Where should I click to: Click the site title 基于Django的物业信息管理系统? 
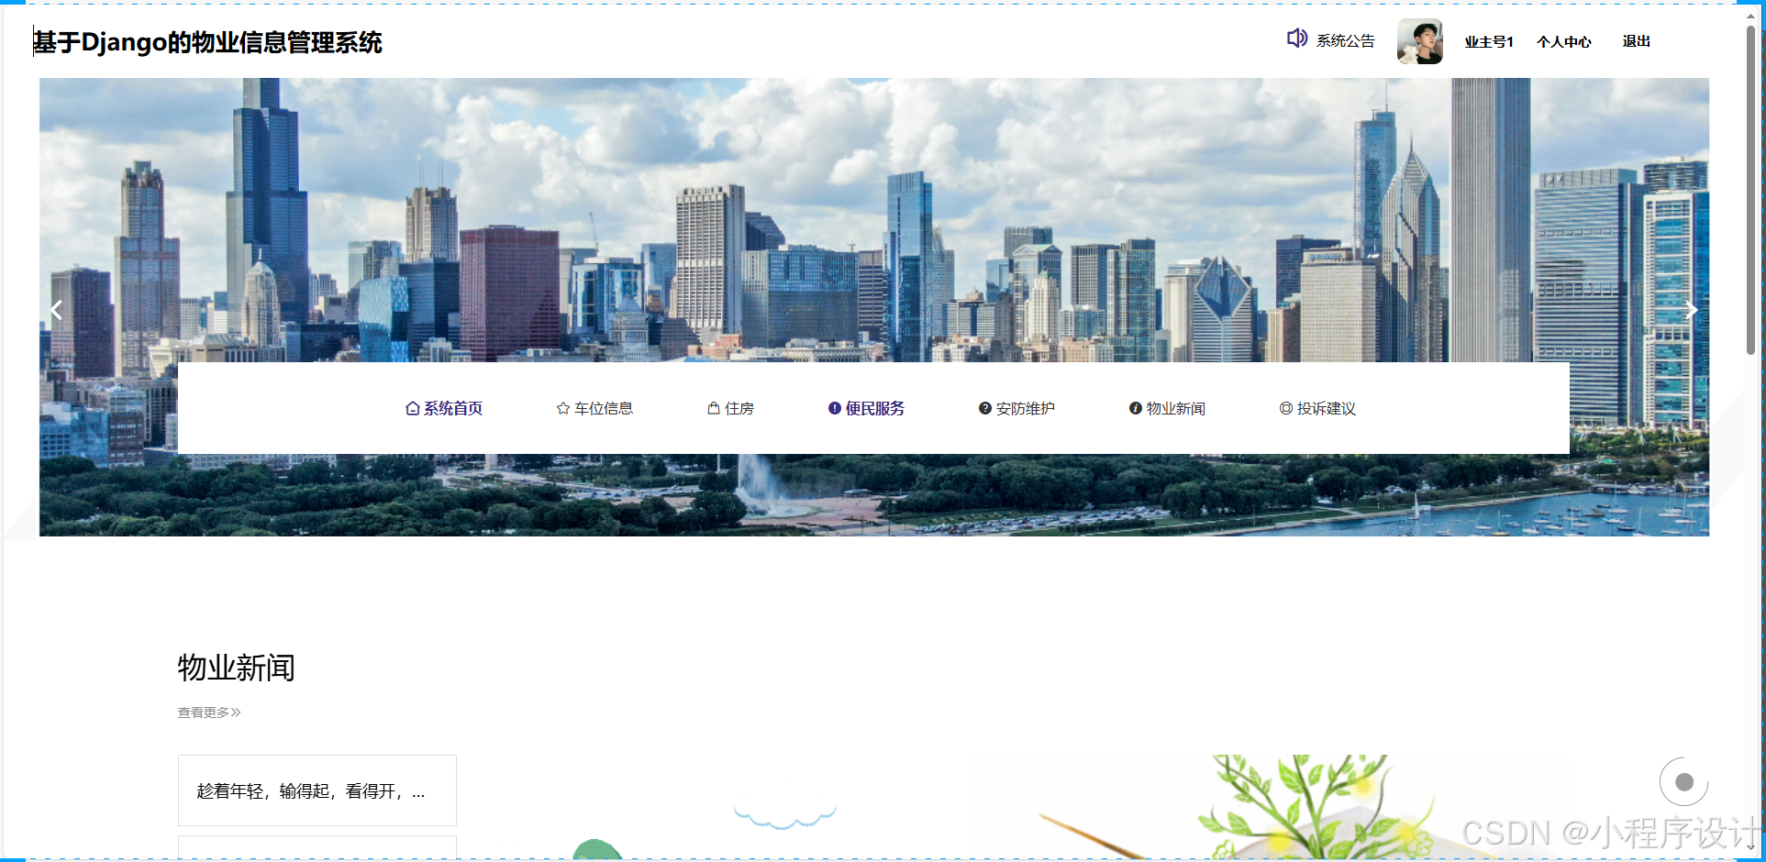pyautogui.click(x=207, y=42)
